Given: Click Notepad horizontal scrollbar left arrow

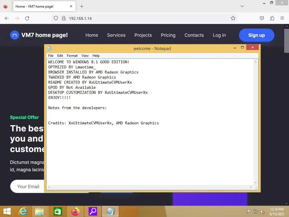Looking at the screenshot, I should (x=49, y=187).
